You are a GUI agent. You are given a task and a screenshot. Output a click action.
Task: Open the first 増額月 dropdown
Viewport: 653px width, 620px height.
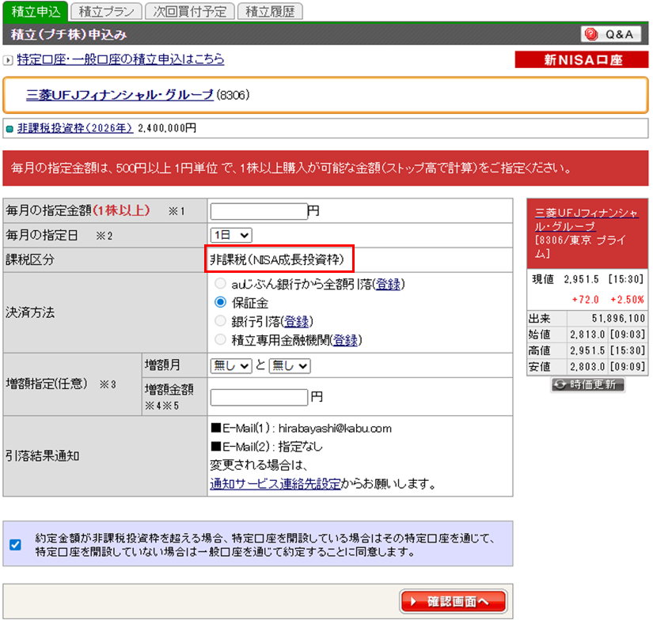click(231, 365)
